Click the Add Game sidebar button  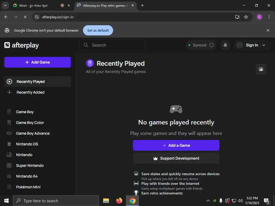38,62
